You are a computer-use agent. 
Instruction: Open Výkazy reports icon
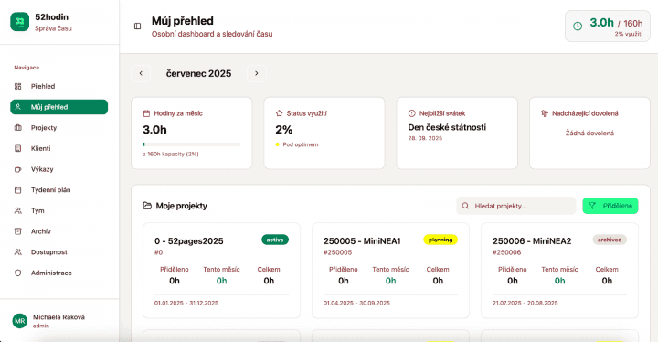[x=17, y=169]
